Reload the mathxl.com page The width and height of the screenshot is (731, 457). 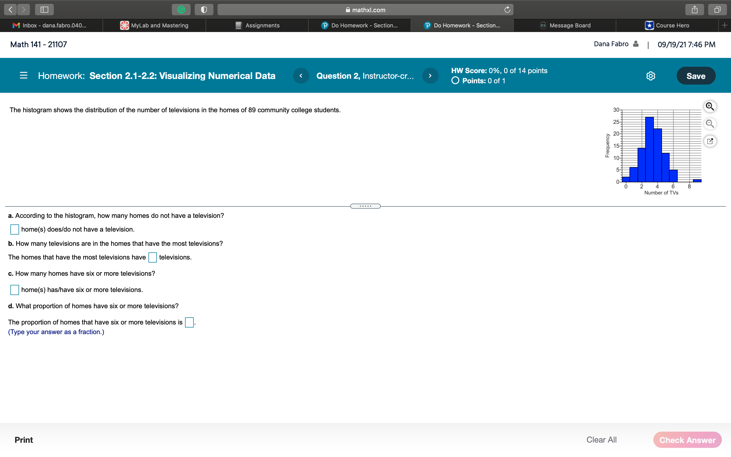507,9
